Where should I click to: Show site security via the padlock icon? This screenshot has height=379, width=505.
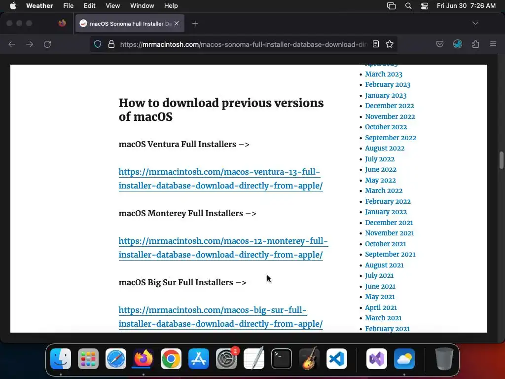pyautogui.click(x=111, y=44)
